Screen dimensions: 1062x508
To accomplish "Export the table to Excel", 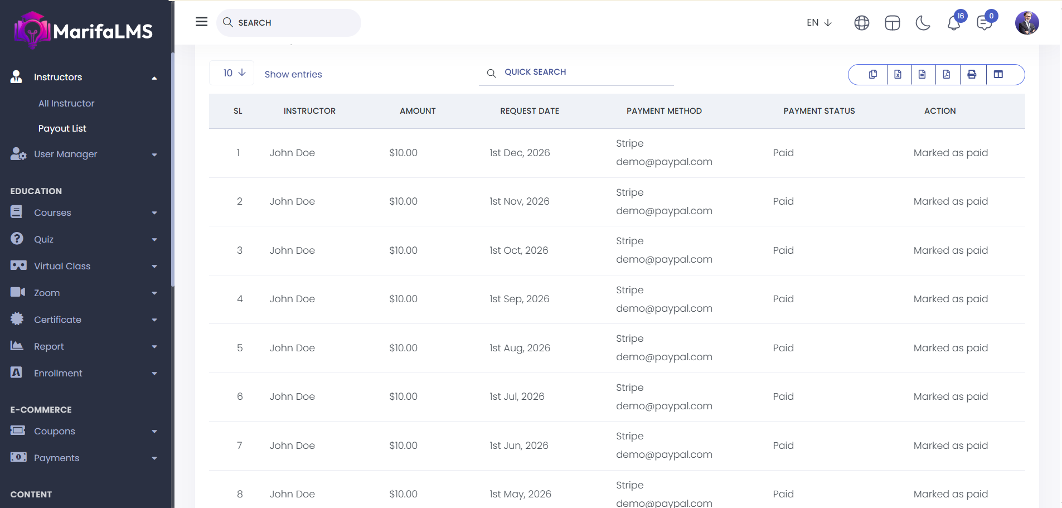I will 898,75.
